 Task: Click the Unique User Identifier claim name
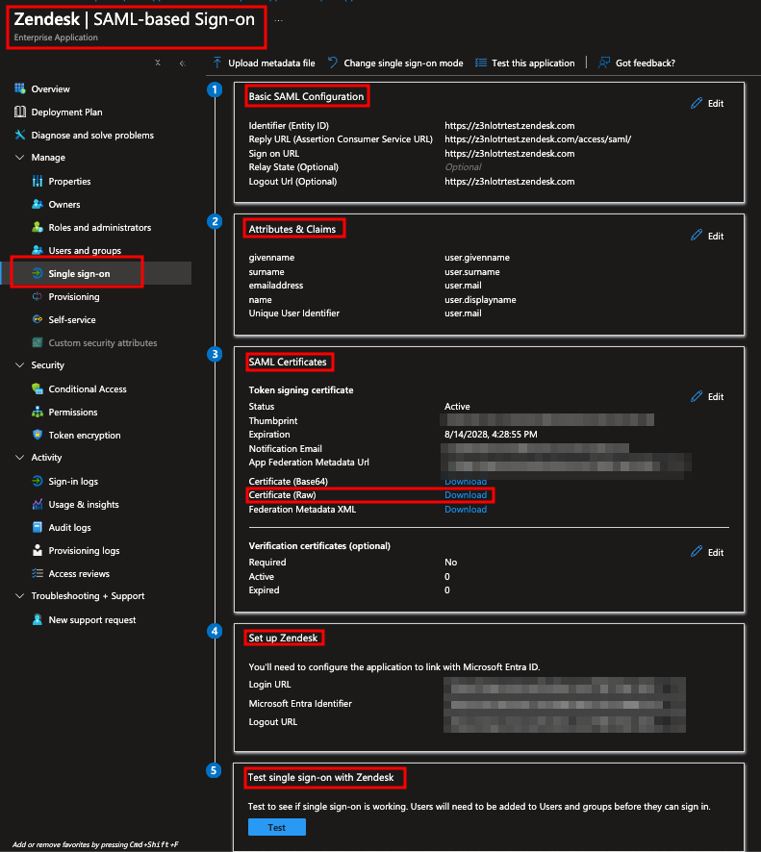click(294, 313)
